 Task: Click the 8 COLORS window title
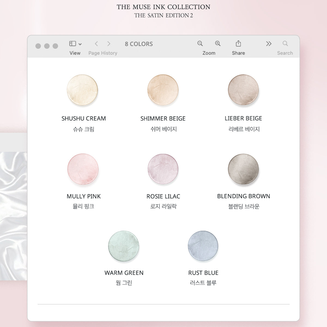point(139,44)
